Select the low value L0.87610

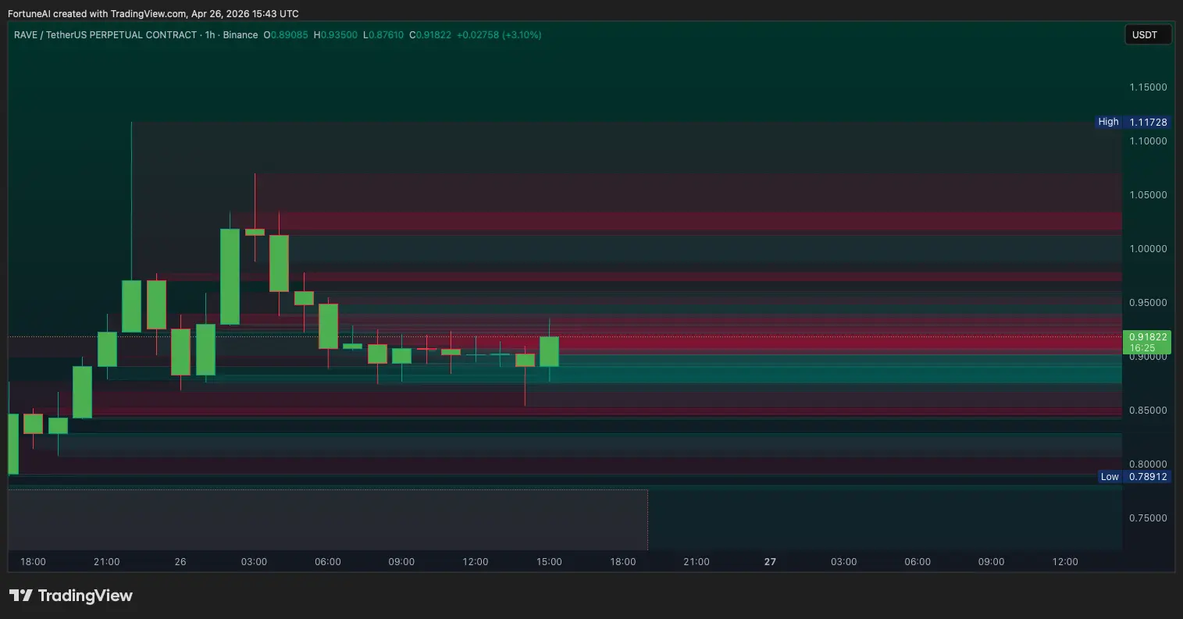coord(383,35)
